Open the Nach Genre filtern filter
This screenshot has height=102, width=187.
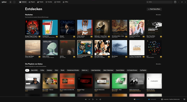154,9
